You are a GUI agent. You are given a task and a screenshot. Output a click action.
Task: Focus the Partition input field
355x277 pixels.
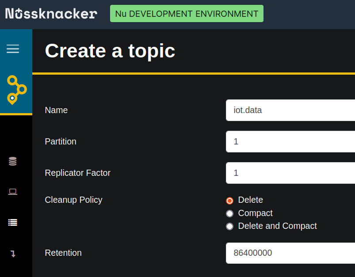click(290, 141)
